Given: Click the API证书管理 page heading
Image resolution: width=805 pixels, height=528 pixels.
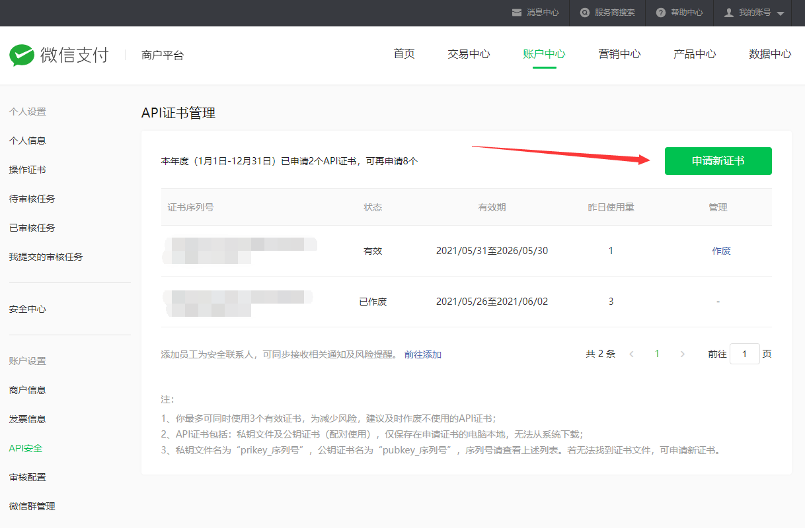Looking at the screenshot, I should pos(178,113).
